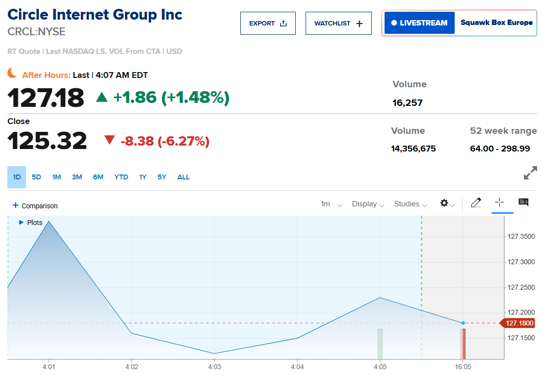
Task: Open the Display dropdown
Action: (368, 204)
